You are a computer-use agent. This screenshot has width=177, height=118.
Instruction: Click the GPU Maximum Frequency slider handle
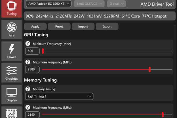(150, 70)
